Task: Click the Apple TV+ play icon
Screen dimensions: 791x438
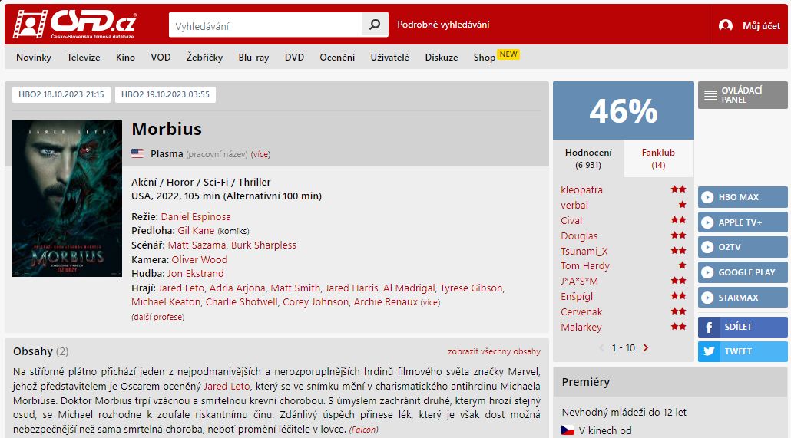Action: pos(707,222)
